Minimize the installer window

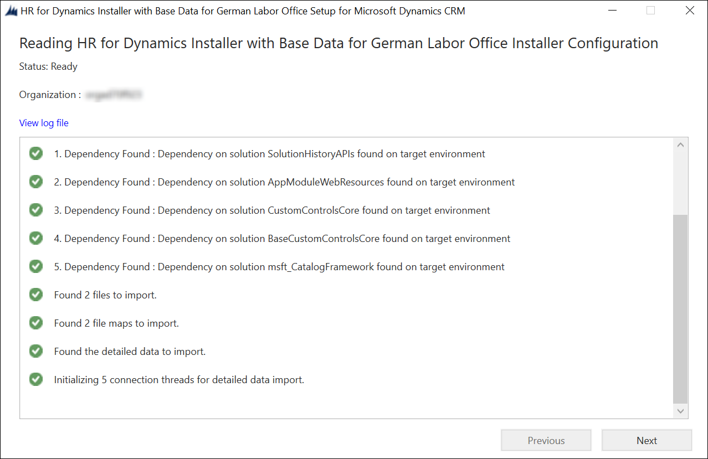[x=612, y=11]
